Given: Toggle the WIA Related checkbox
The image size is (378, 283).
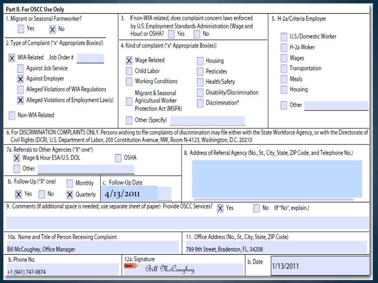Looking at the screenshot, I should (12, 58).
